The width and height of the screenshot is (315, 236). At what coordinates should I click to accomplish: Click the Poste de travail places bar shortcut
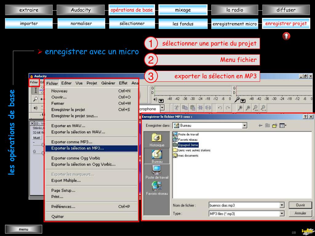click(157, 172)
